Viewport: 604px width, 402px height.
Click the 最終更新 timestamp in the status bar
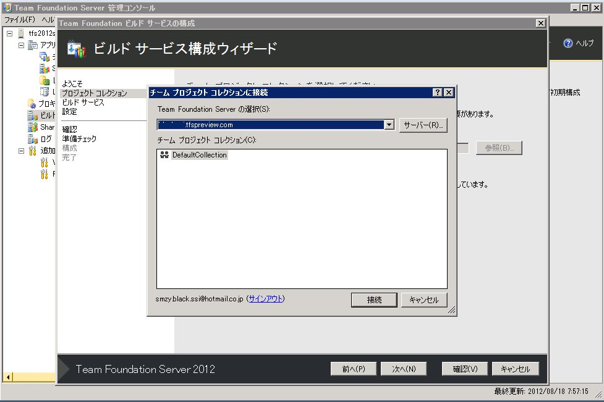(541, 392)
